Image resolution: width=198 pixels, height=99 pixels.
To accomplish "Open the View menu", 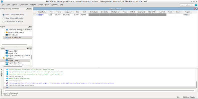I will point(8,5).
